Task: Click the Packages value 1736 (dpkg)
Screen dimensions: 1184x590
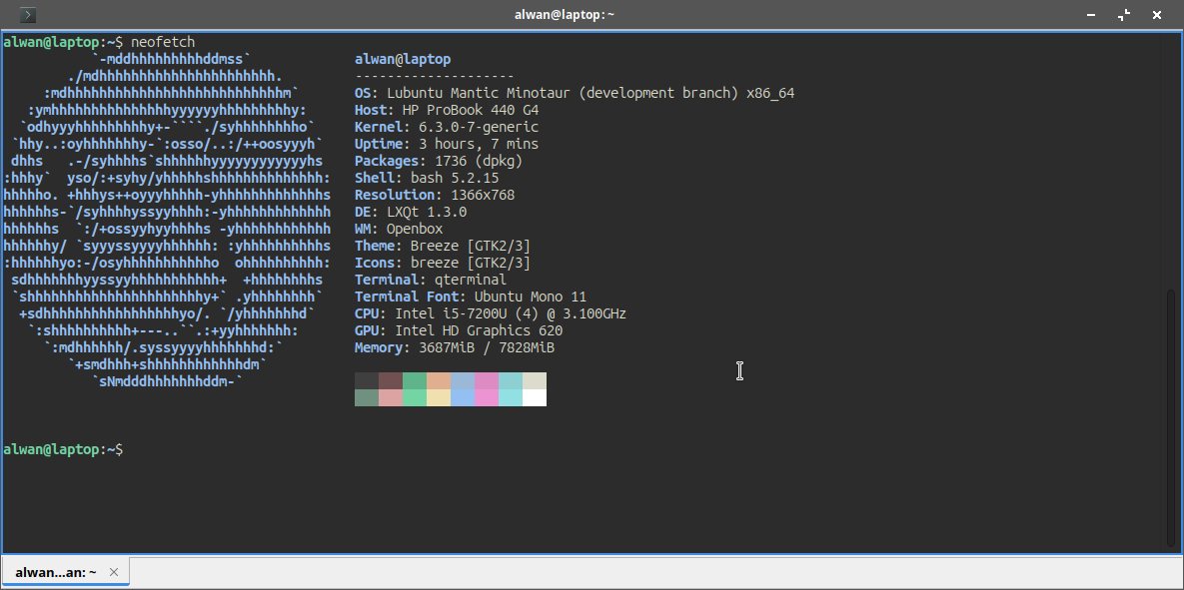Action: pyautogui.click(x=479, y=161)
